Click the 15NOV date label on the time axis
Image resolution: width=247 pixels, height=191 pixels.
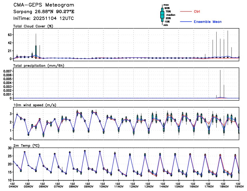pyautogui.click(x=178, y=186)
